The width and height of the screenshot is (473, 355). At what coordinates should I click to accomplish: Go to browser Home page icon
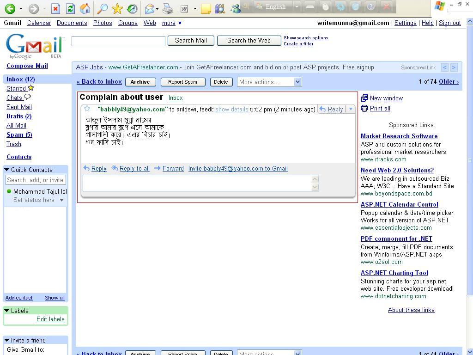(x=85, y=8)
